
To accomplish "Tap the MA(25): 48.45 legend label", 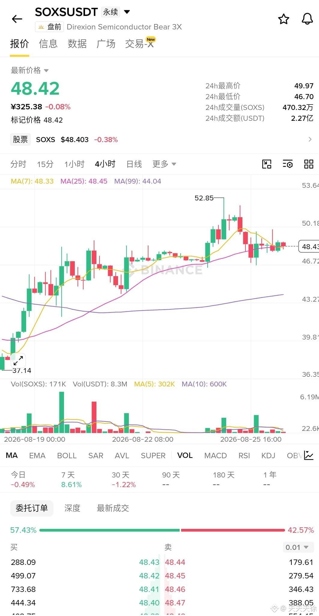I will click(84, 181).
